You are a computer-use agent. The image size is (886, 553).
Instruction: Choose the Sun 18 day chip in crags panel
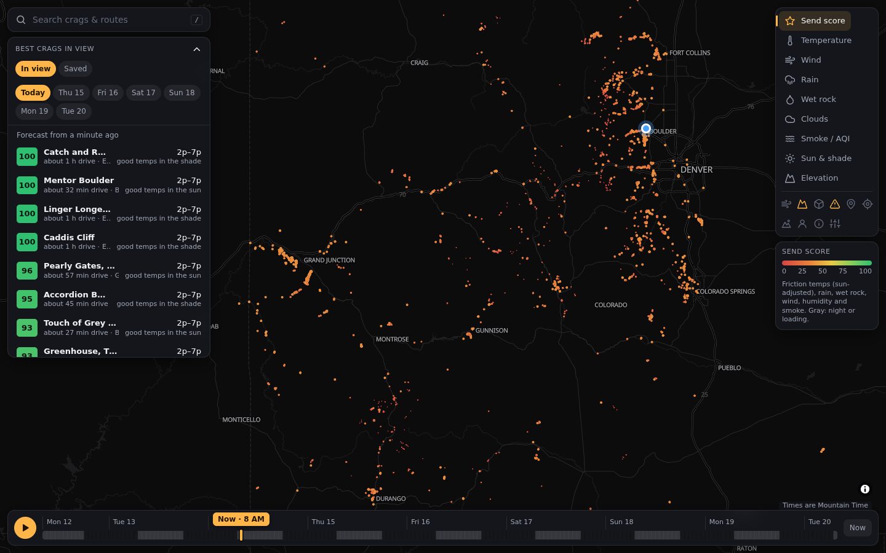pyautogui.click(x=182, y=93)
